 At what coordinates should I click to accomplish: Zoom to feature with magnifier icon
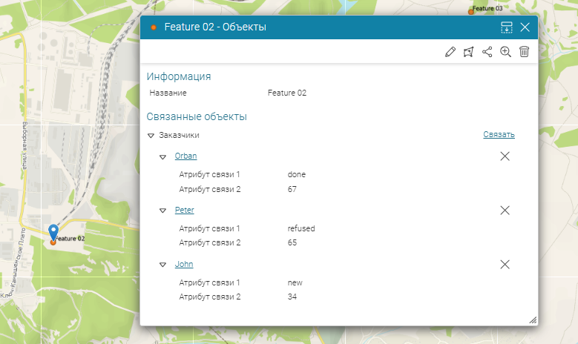tap(505, 52)
